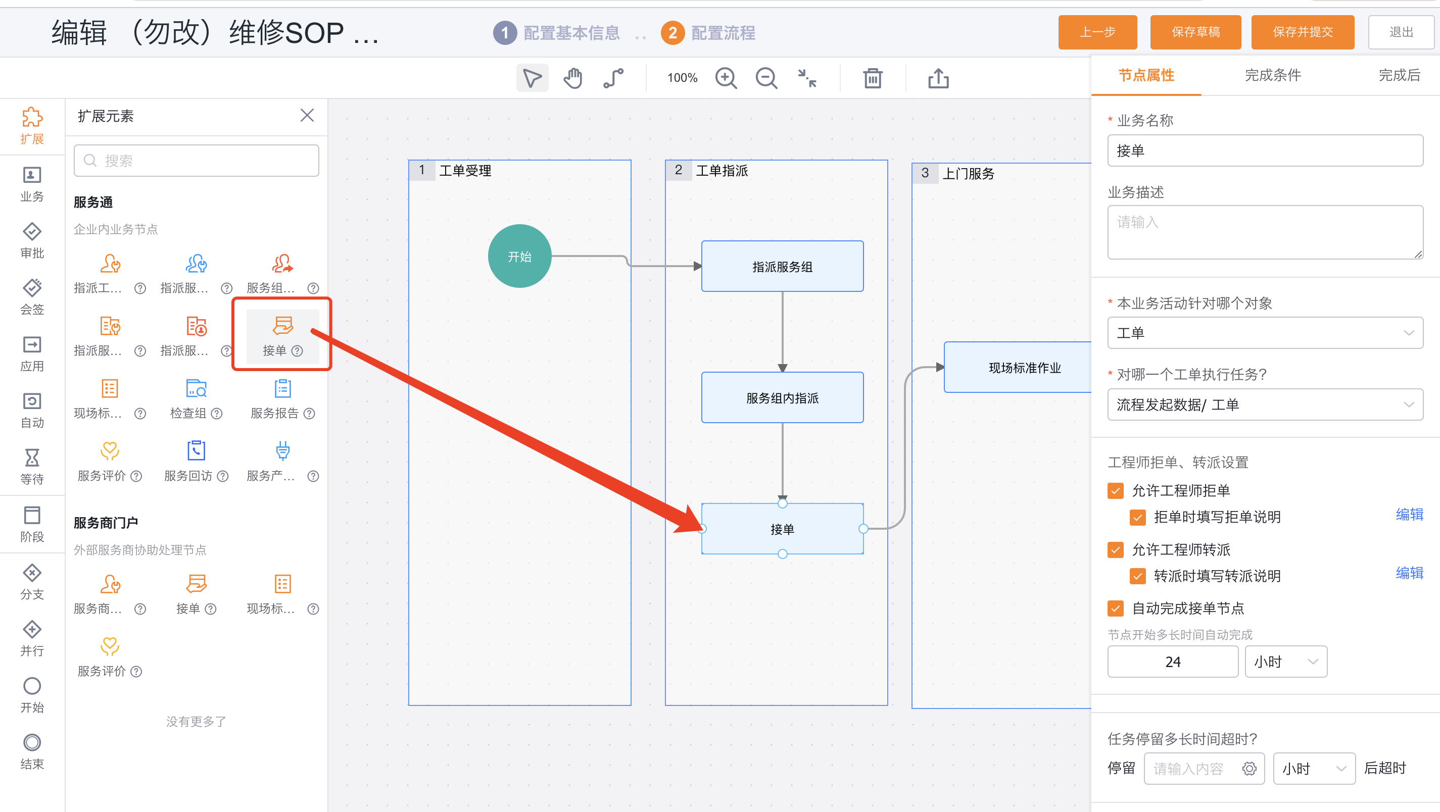Viewport: 1440px width, 812px height.
Task: Open auto-complete time unit 小时 dropdown
Action: coord(1286,662)
